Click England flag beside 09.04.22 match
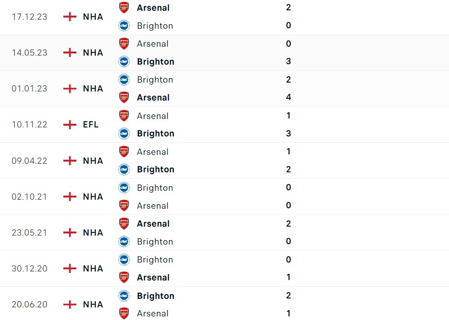449x320 pixels. tap(70, 161)
